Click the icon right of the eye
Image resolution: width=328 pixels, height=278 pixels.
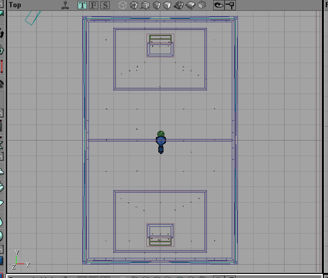click(230, 6)
